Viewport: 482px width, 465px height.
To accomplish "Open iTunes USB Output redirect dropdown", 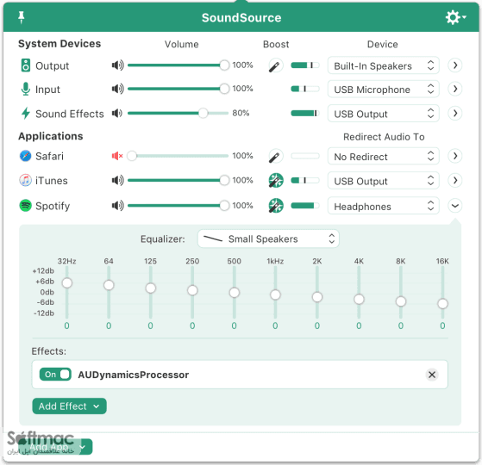I will point(384,181).
